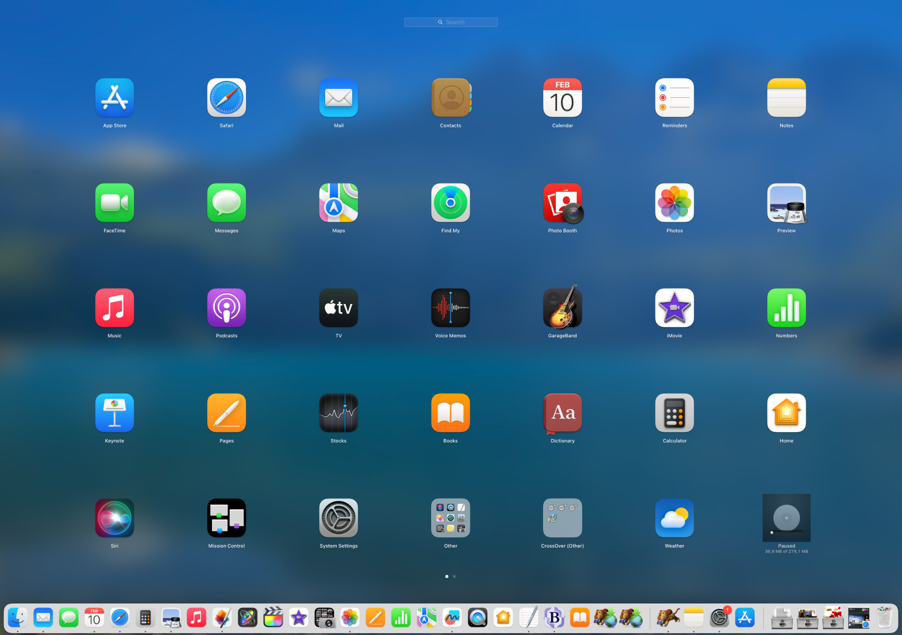Open TextEdit in the Dock
The image size is (902, 635).
tap(529, 618)
